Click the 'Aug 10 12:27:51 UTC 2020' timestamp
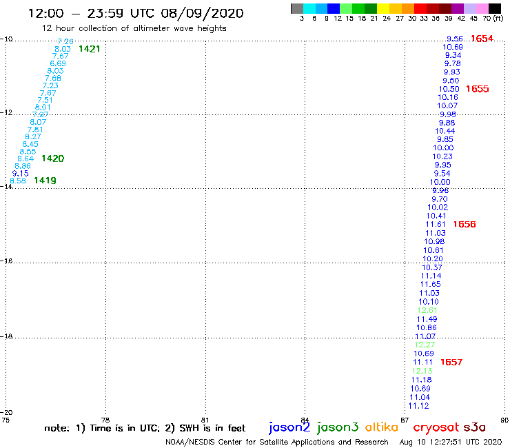The image size is (510, 448). pos(451,442)
